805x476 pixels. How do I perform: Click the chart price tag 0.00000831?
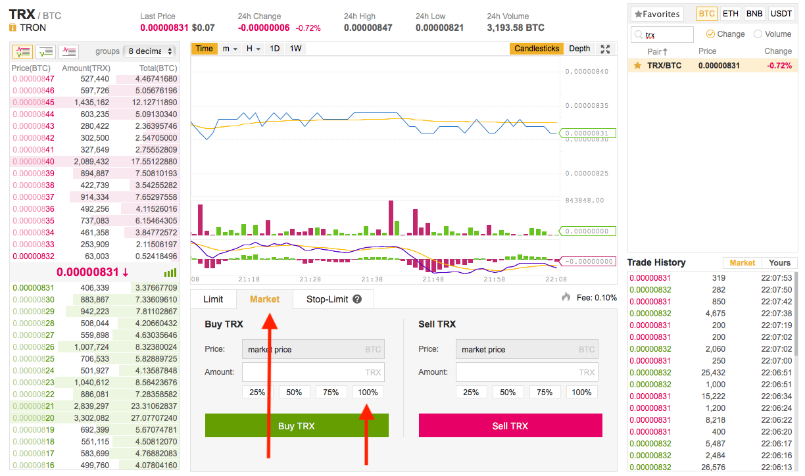(x=588, y=133)
